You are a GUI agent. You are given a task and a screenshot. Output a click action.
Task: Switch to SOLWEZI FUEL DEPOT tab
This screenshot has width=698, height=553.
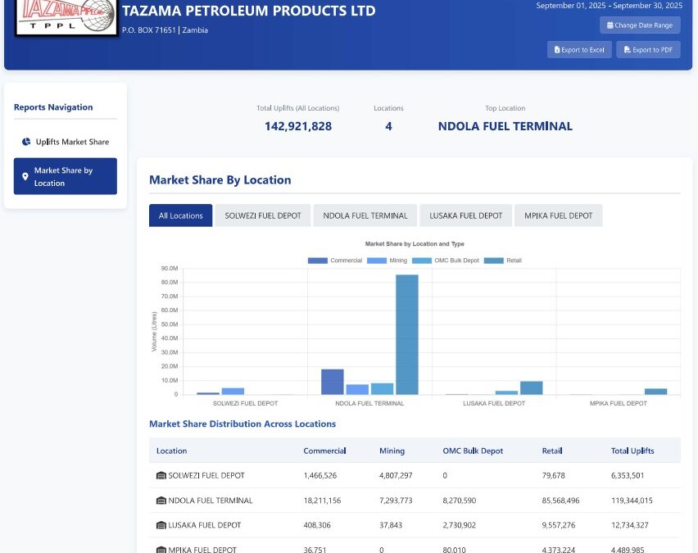point(263,215)
